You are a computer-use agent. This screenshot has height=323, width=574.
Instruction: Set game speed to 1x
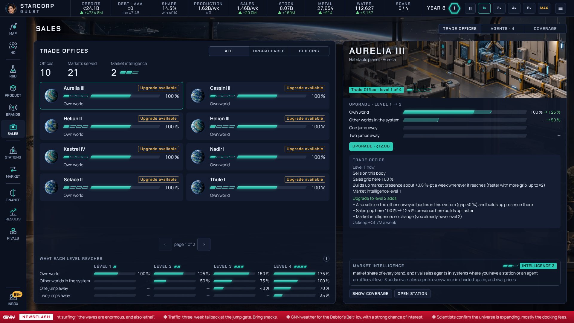pyautogui.click(x=484, y=8)
